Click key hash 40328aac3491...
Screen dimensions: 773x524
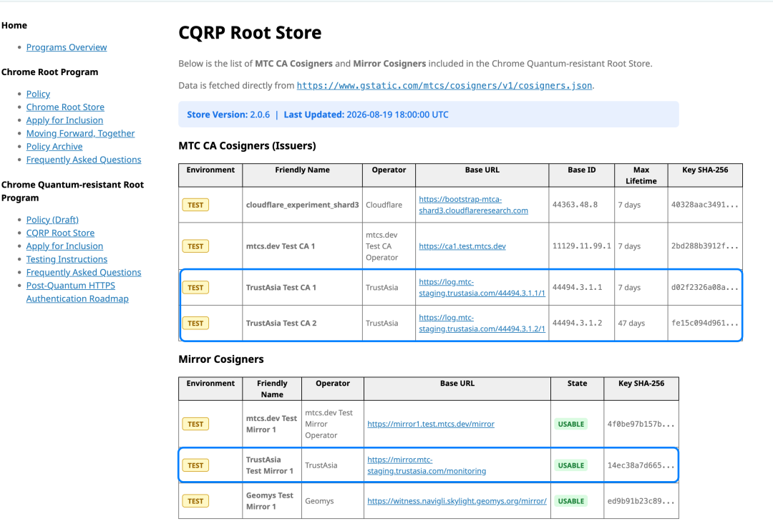tap(704, 205)
